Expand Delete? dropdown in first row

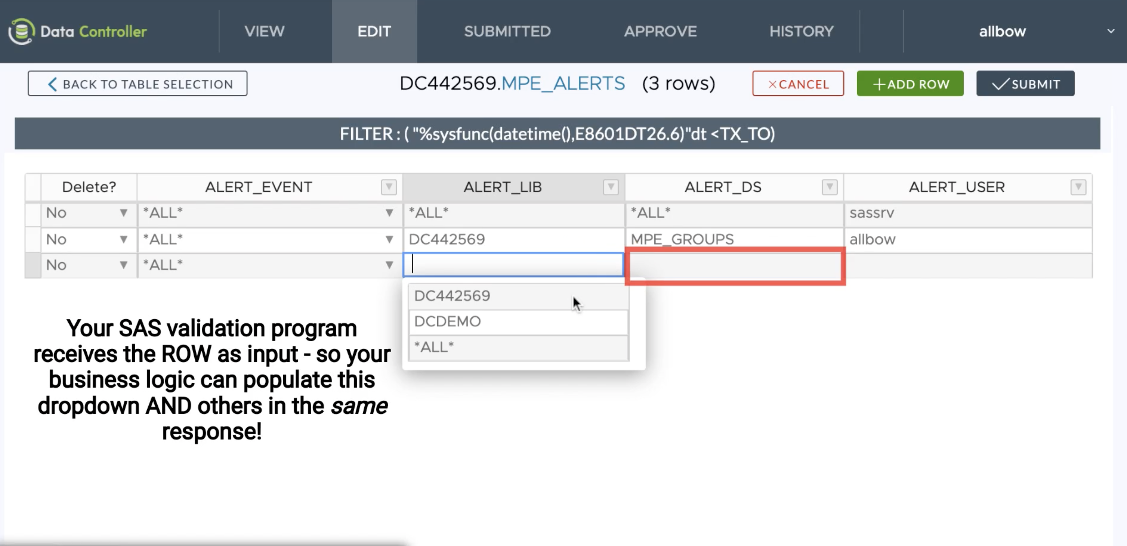123,213
